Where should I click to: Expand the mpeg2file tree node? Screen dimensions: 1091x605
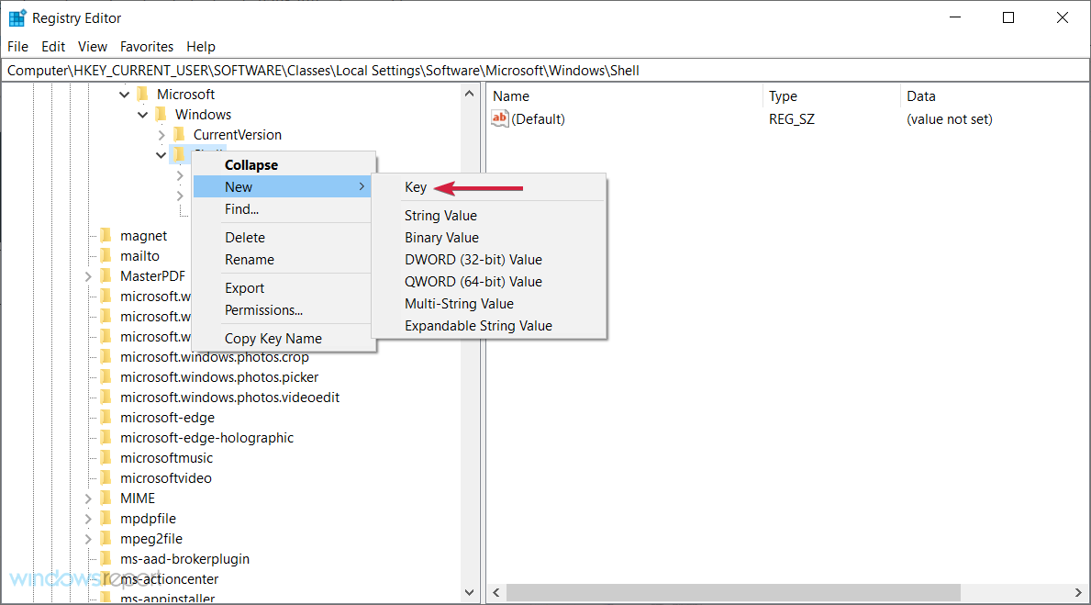coord(88,539)
